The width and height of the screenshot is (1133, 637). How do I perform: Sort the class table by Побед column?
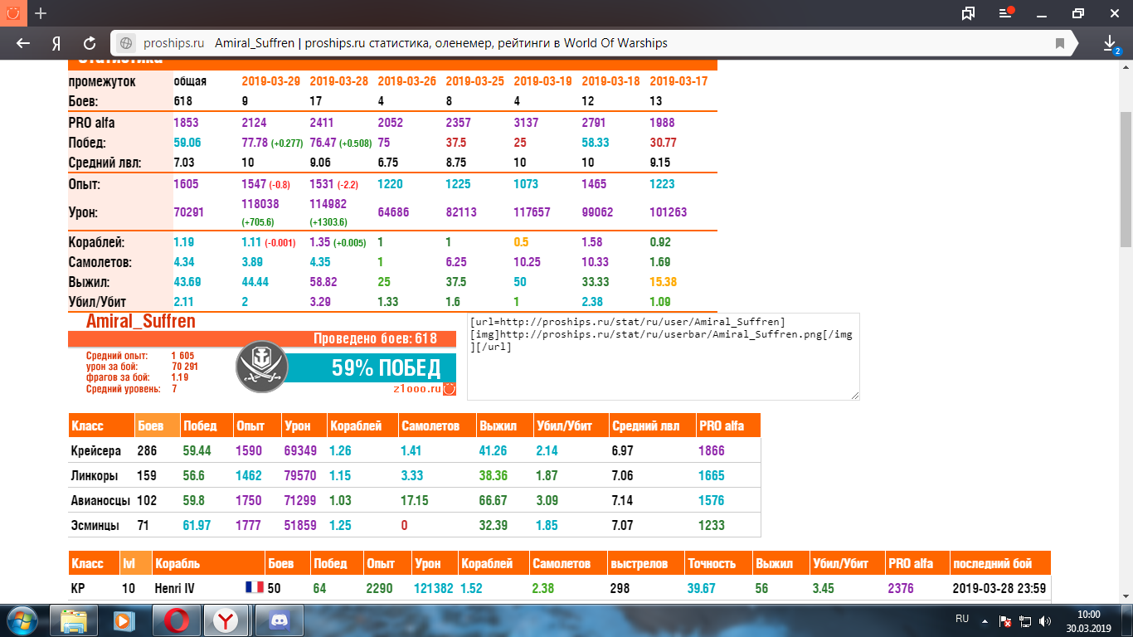point(200,425)
